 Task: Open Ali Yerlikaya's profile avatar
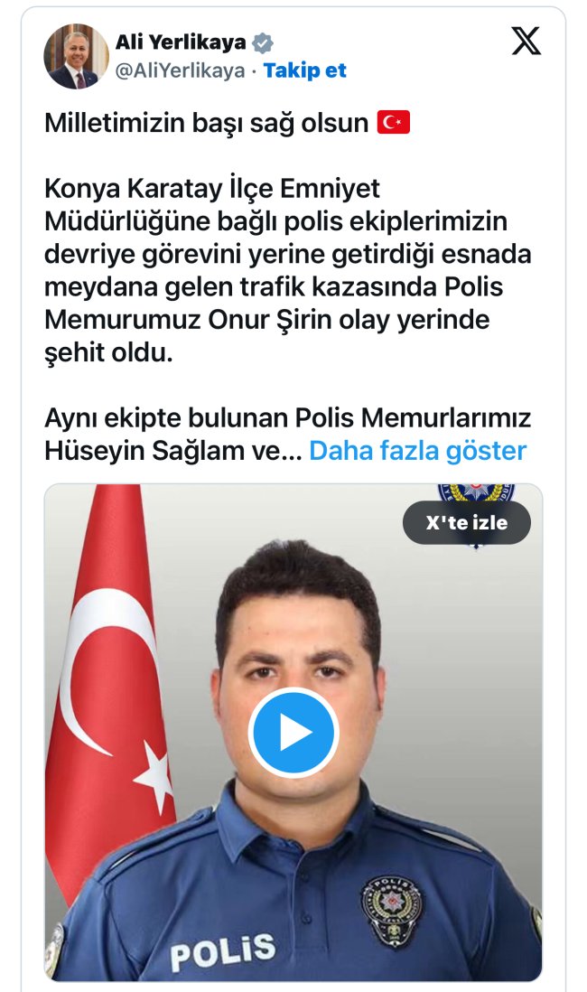click(x=76, y=56)
